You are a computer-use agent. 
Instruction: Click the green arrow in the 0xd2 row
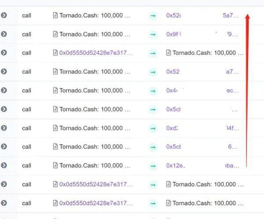click(x=153, y=128)
